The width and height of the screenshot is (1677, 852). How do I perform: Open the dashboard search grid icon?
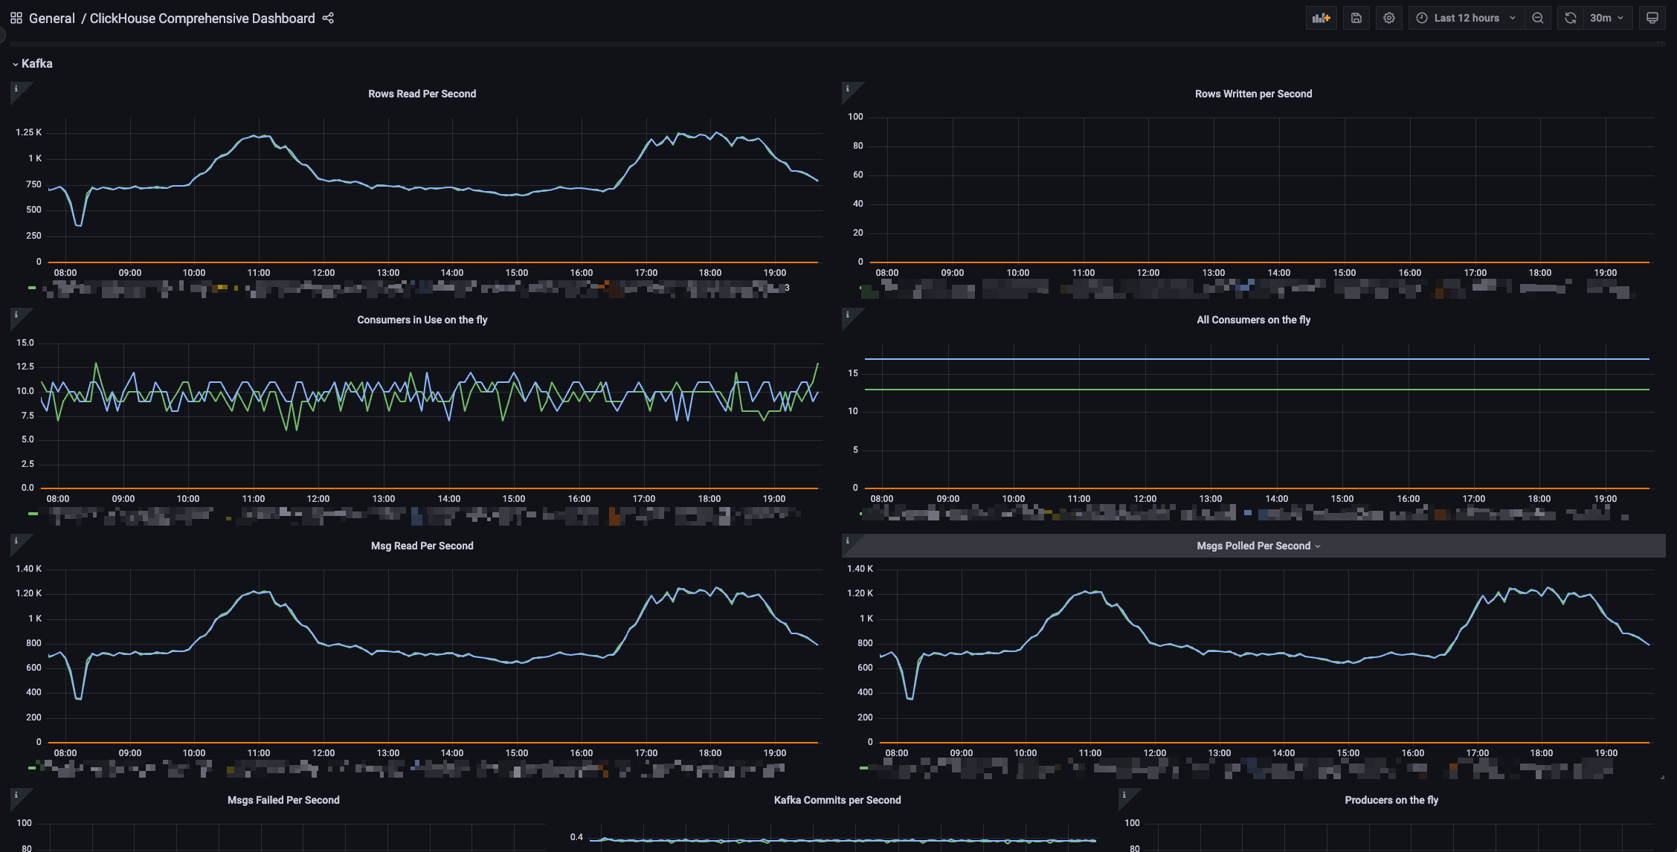click(16, 18)
